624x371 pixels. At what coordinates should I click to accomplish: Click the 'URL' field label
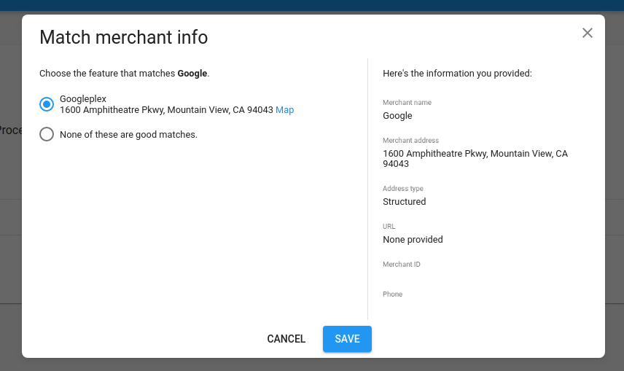389,227
